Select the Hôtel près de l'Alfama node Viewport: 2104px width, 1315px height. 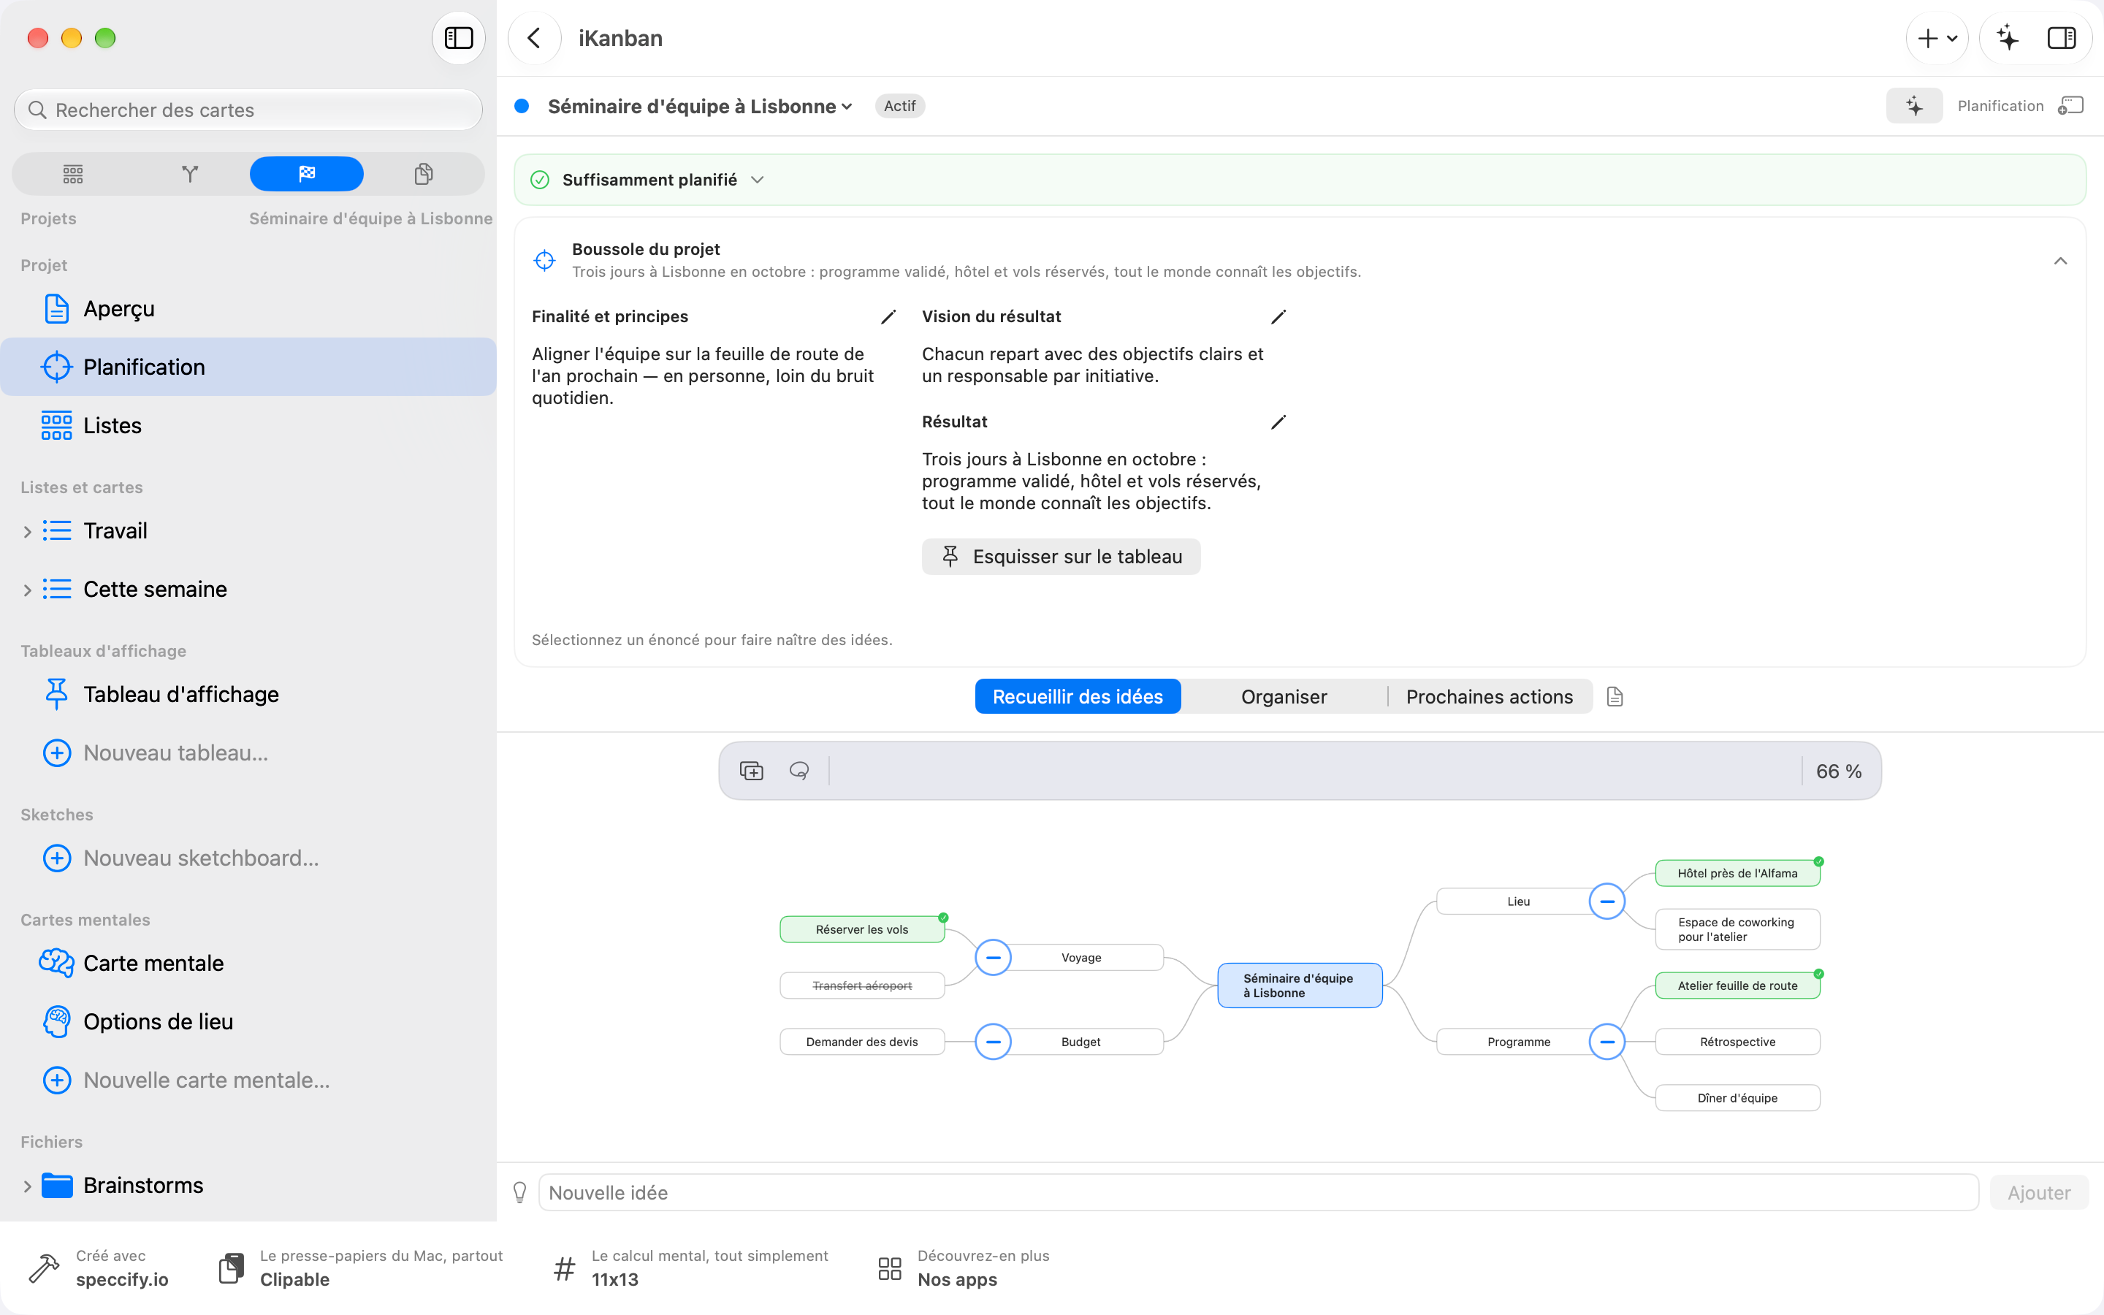point(1737,873)
